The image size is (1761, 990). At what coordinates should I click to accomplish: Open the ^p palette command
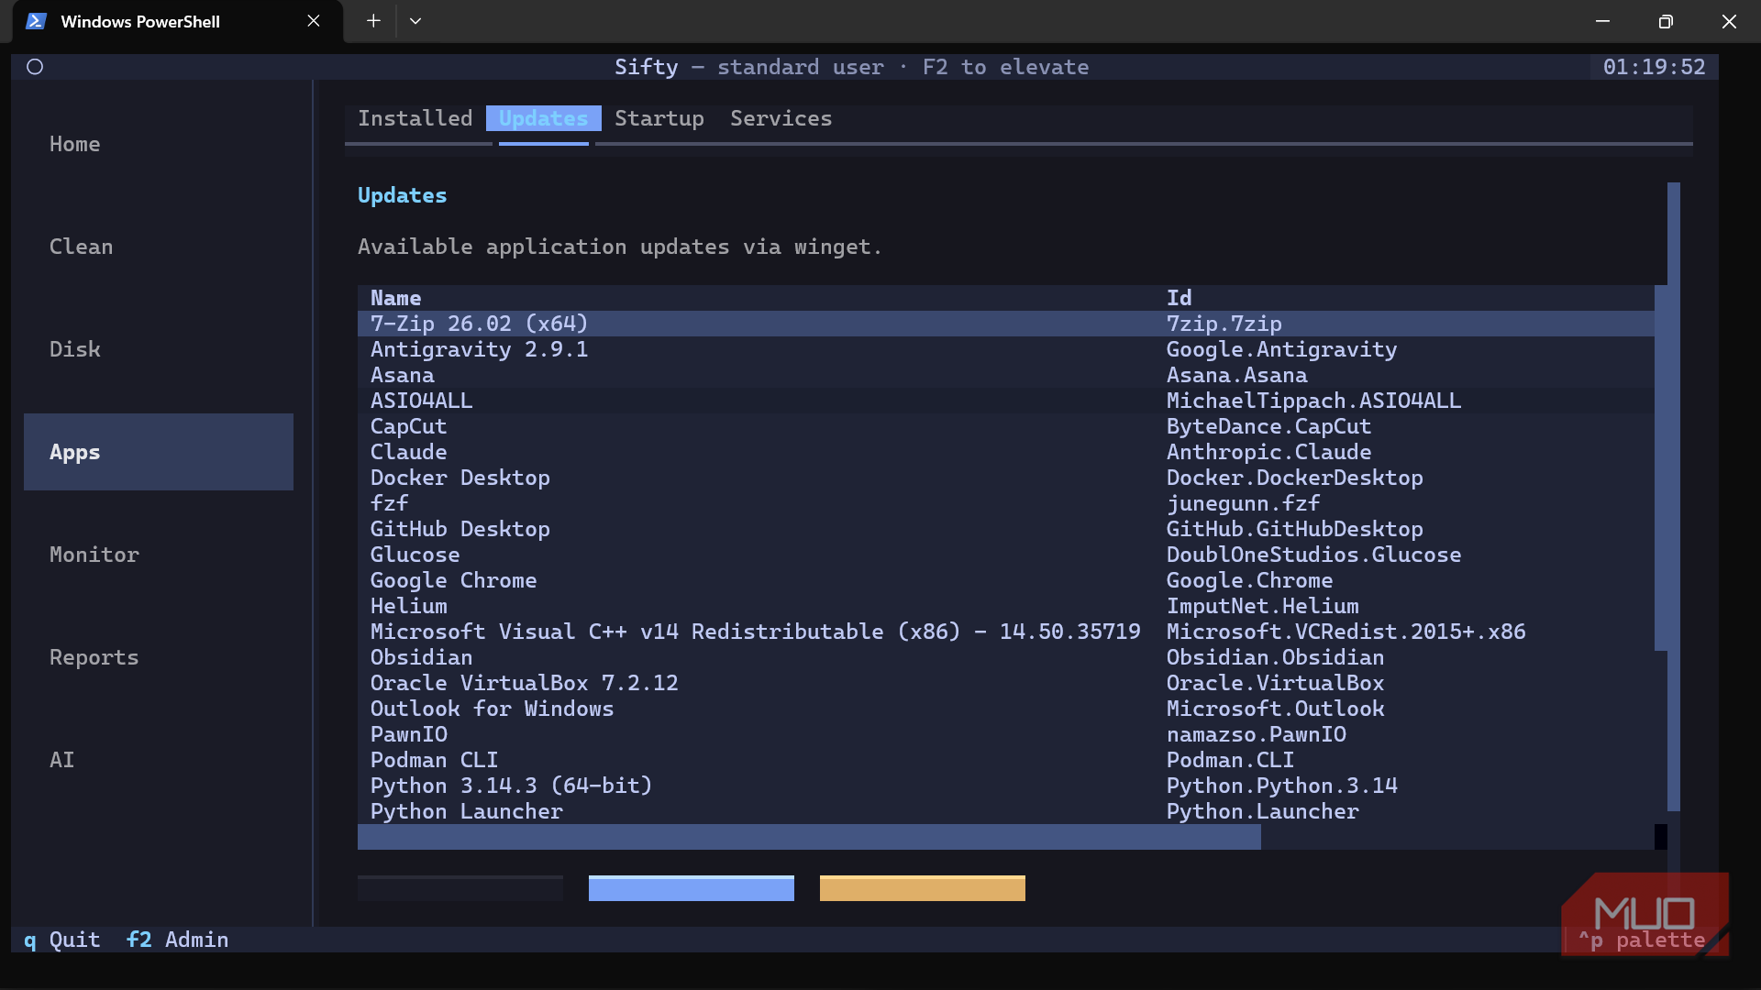pyautogui.click(x=1642, y=940)
